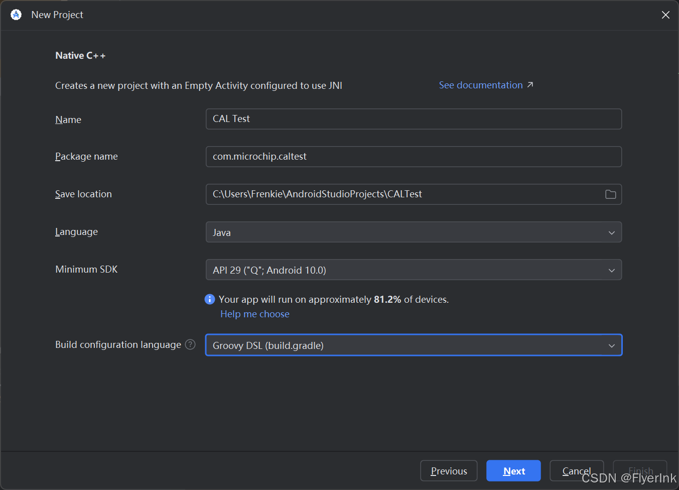Click the Name label
679x490 pixels.
click(68, 119)
